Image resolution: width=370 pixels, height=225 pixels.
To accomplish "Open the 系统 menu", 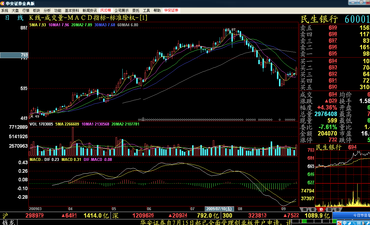I will point(5,10).
